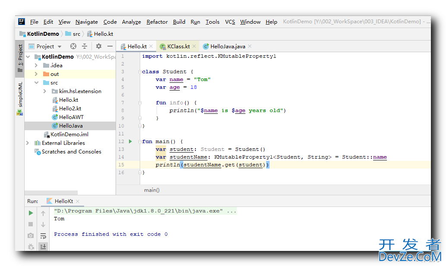The image size is (446, 266).
Task: Click src in the breadcrumb bar
Action: 73,34
